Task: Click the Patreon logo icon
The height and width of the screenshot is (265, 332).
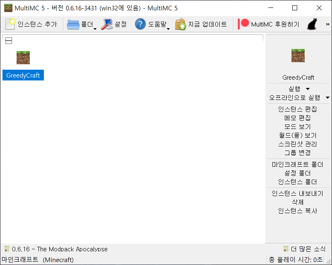Action: [x=243, y=24]
